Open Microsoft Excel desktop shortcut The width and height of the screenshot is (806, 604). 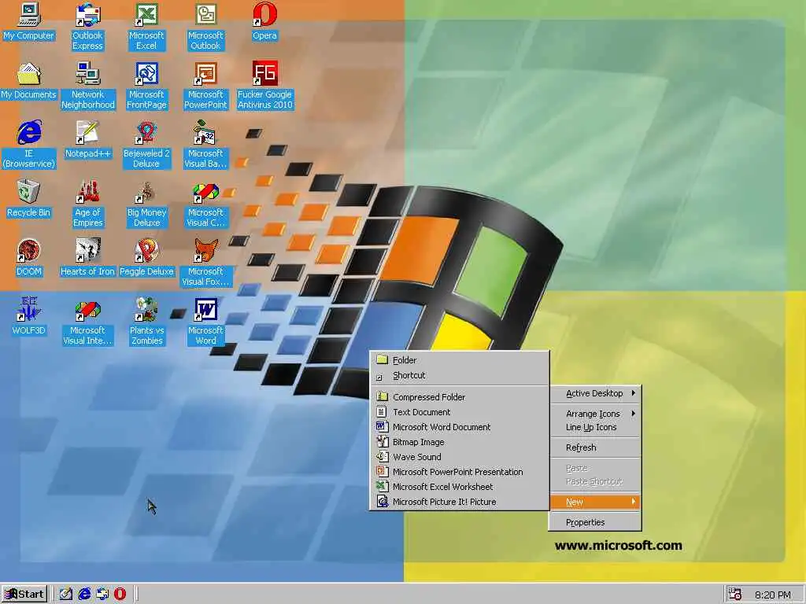click(x=146, y=27)
